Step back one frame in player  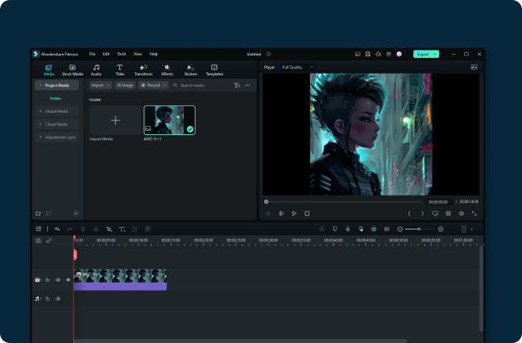268,214
